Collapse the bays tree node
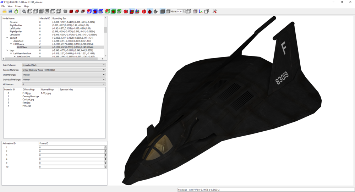This screenshot has height=192, width=355. 7,50
